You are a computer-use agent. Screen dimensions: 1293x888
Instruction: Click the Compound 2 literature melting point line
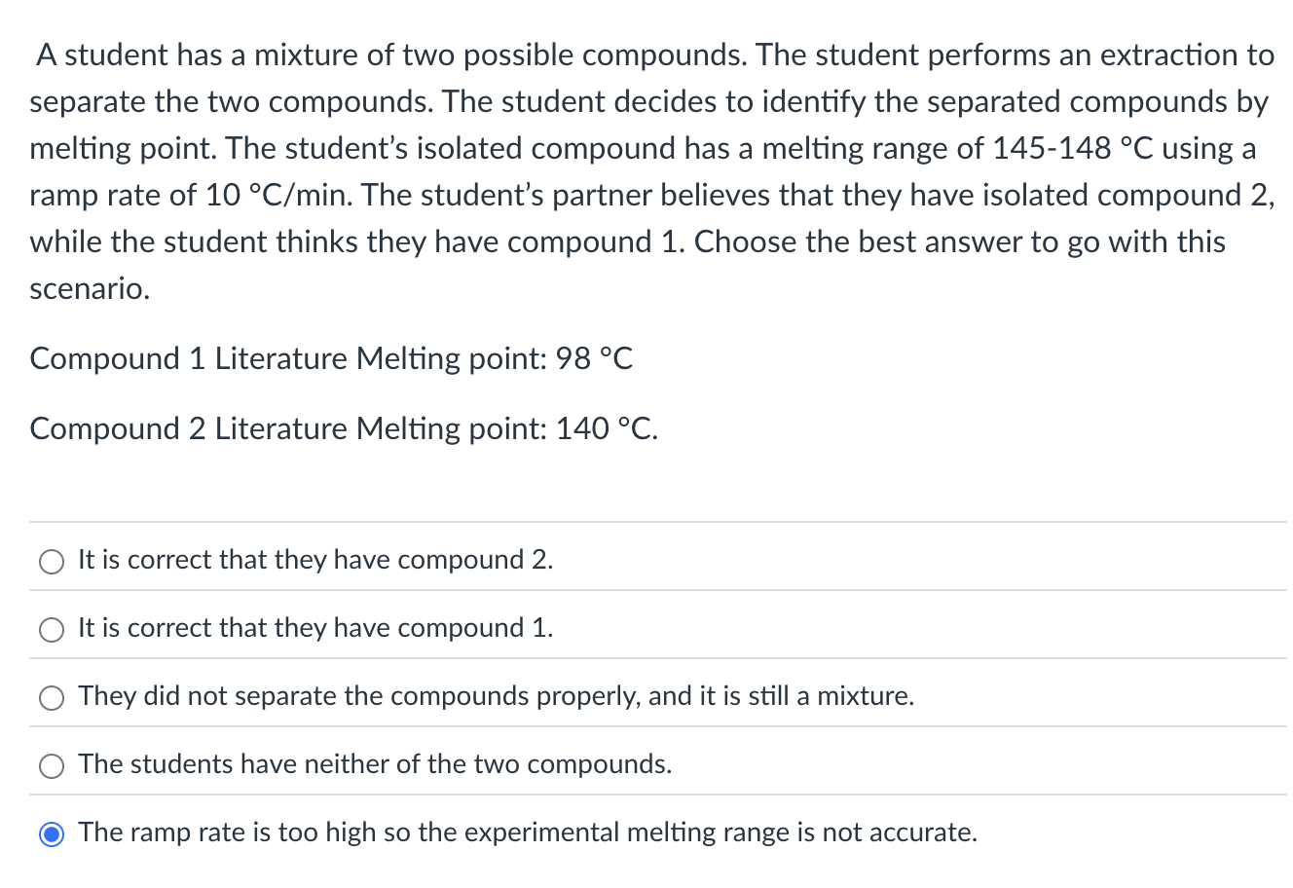point(344,428)
